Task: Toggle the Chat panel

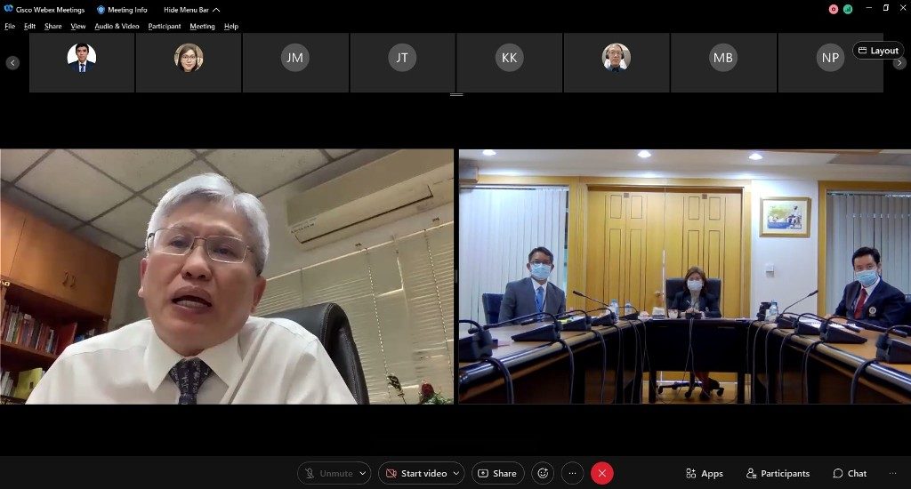Action: click(x=850, y=474)
